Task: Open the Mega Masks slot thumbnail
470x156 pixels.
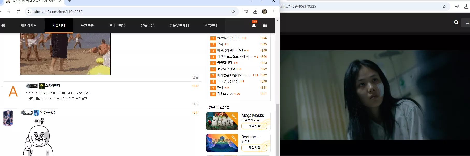Action: click(x=222, y=121)
